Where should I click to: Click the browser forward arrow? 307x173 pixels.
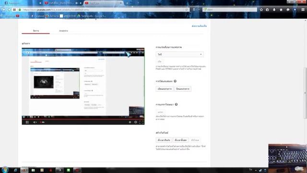[x=9, y=10]
